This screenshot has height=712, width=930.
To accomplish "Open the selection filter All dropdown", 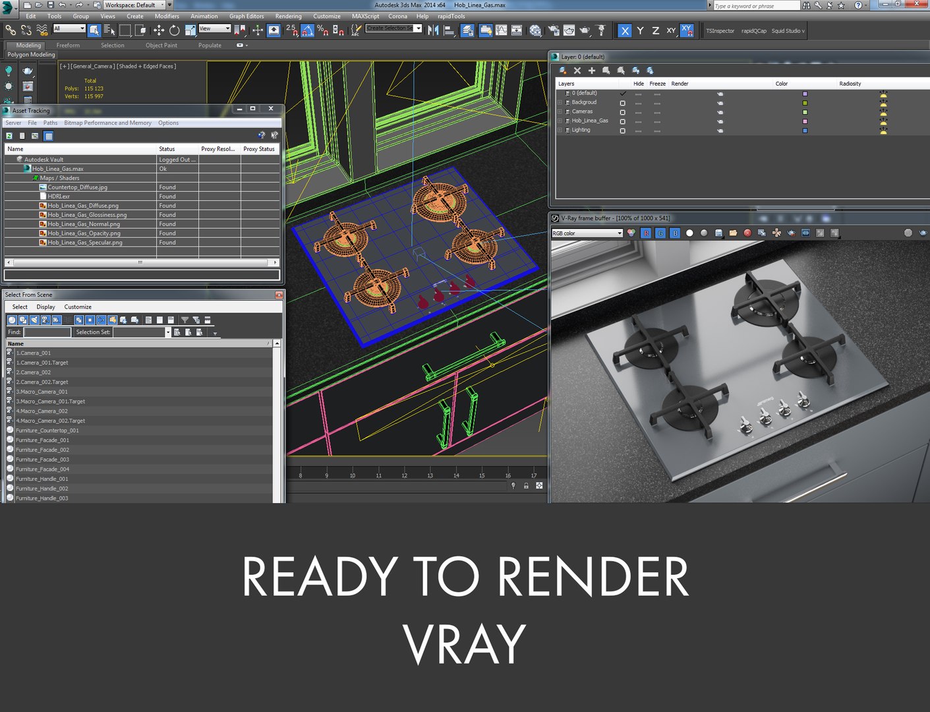I will click(x=69, y=28).
